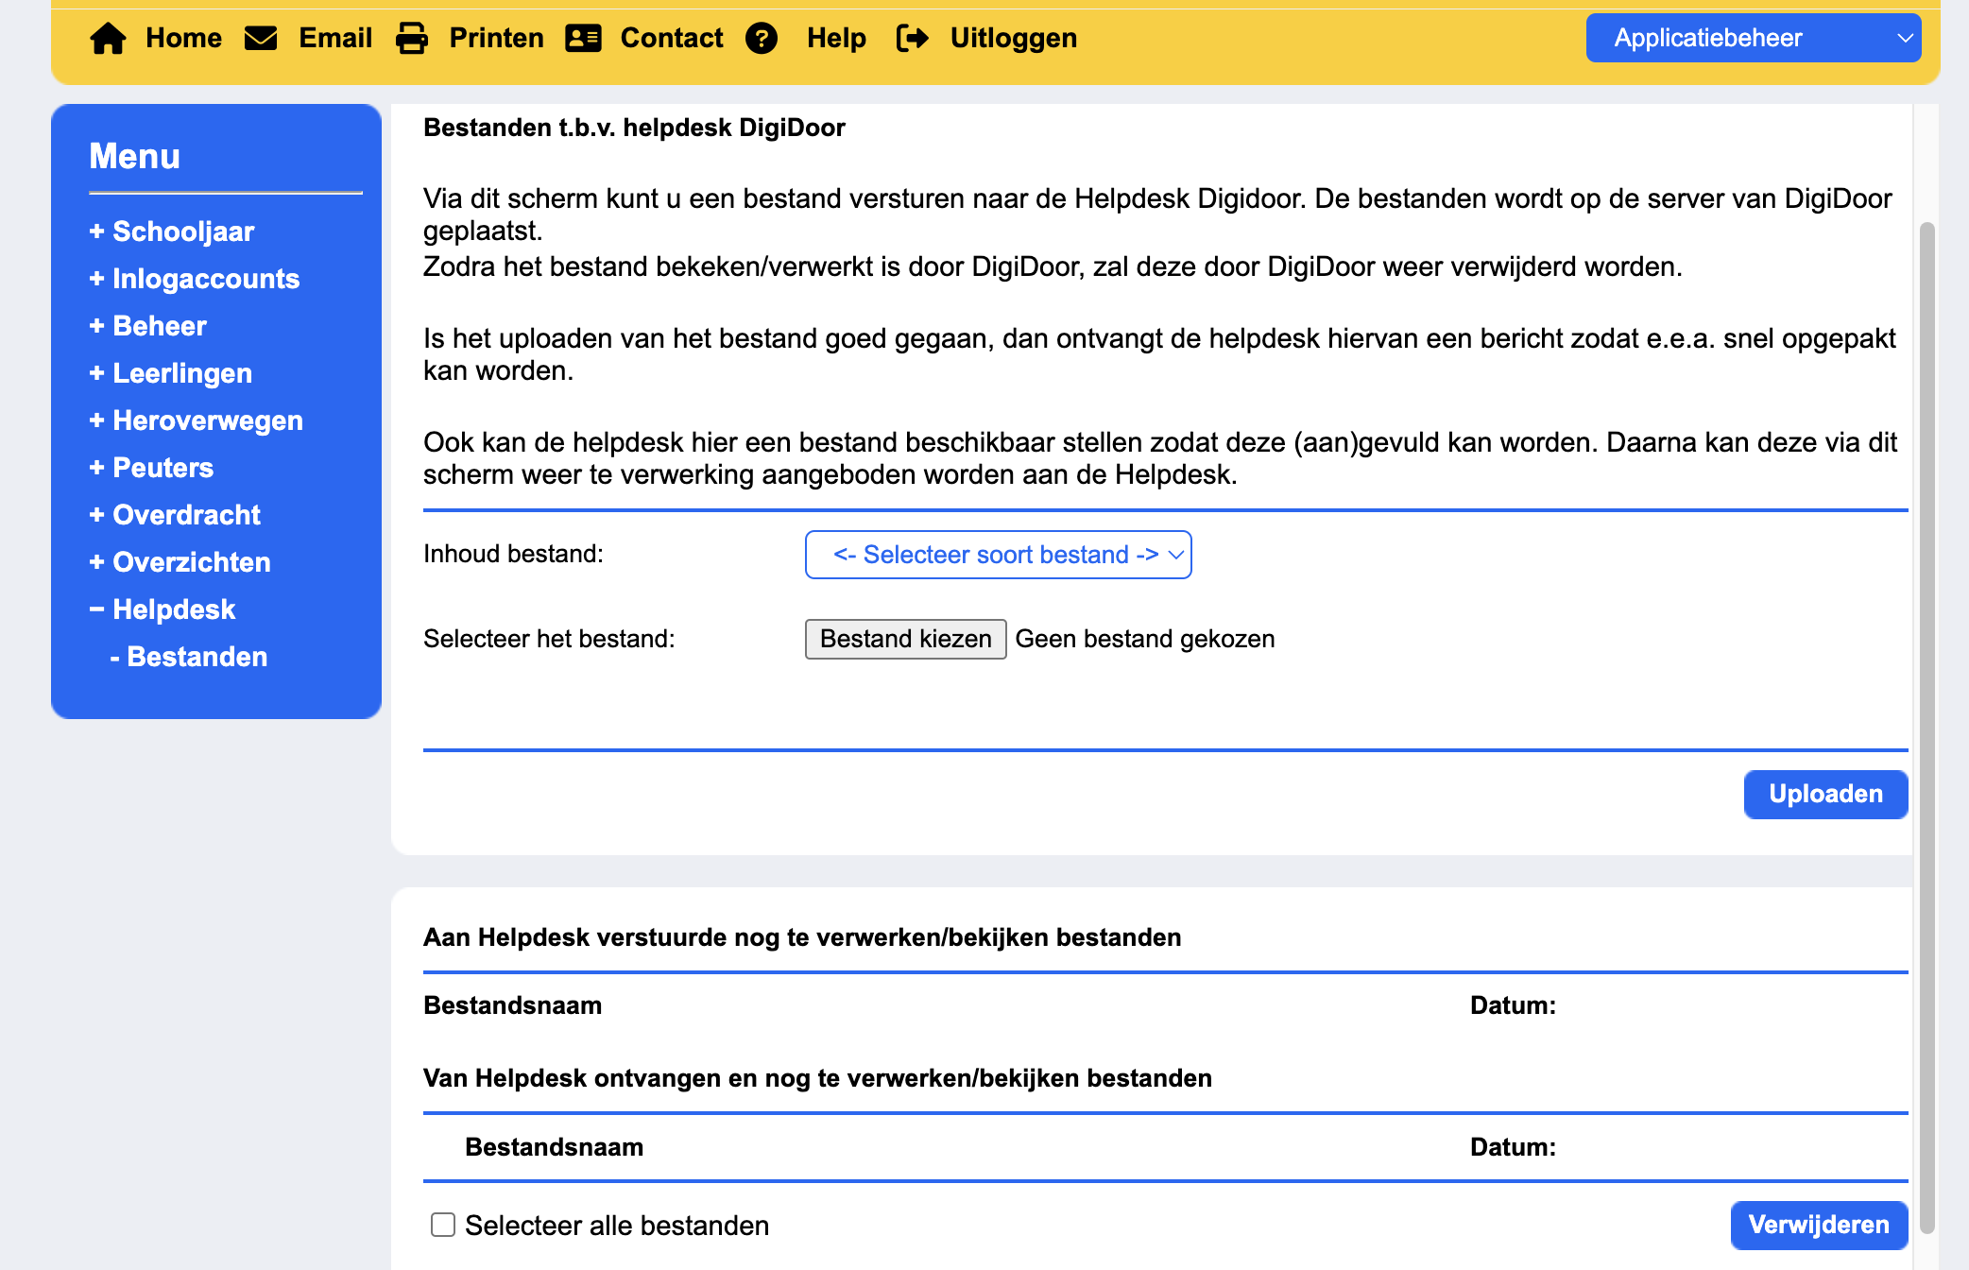Expand the Leerlingen menu section

tap(171, 373)
